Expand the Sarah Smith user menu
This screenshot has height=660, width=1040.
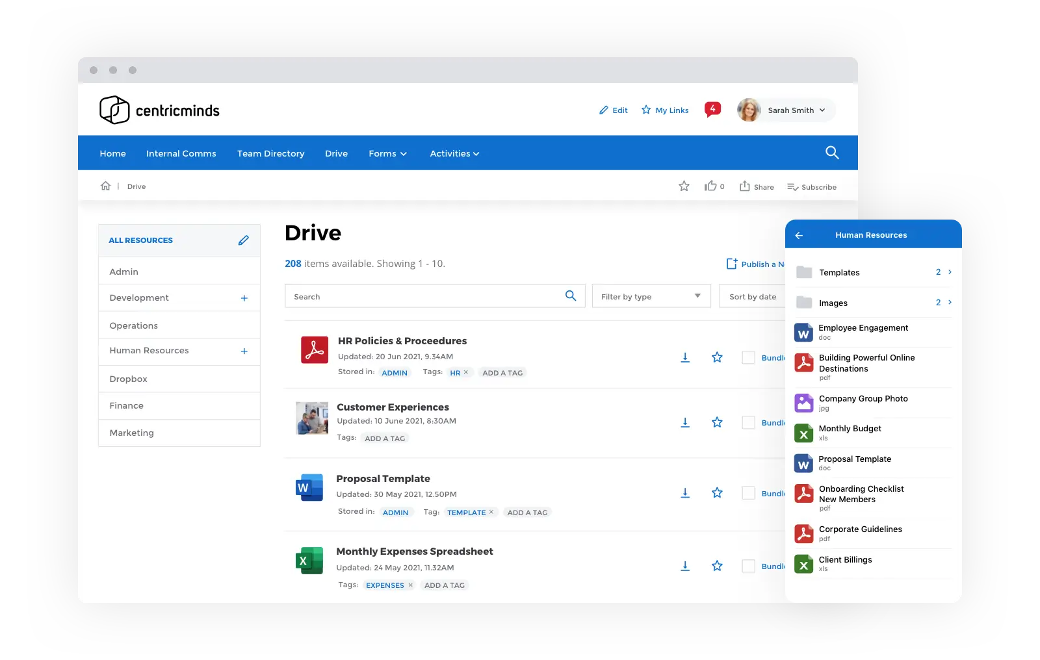pos(786,110)
